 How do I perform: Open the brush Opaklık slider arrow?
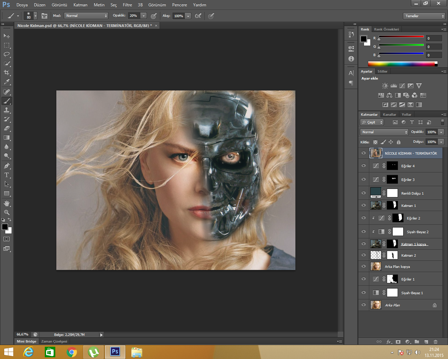pos(143,16)
